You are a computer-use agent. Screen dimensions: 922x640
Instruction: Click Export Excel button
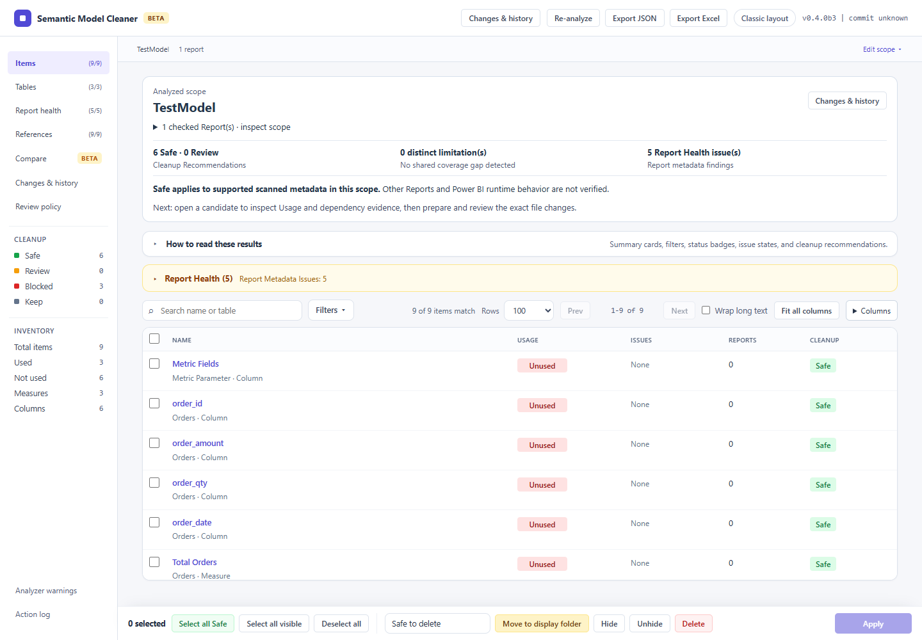(698, 18)
